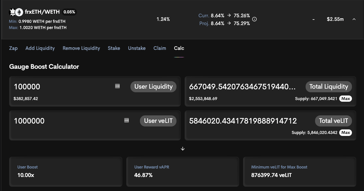364x191 pixels.
Task: Go to the Claim tab
Action: pos(160,48)
